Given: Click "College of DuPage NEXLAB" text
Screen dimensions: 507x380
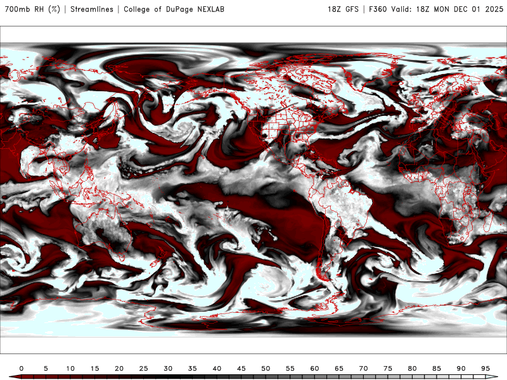Looking at the screenshot, I should [174, 9].
